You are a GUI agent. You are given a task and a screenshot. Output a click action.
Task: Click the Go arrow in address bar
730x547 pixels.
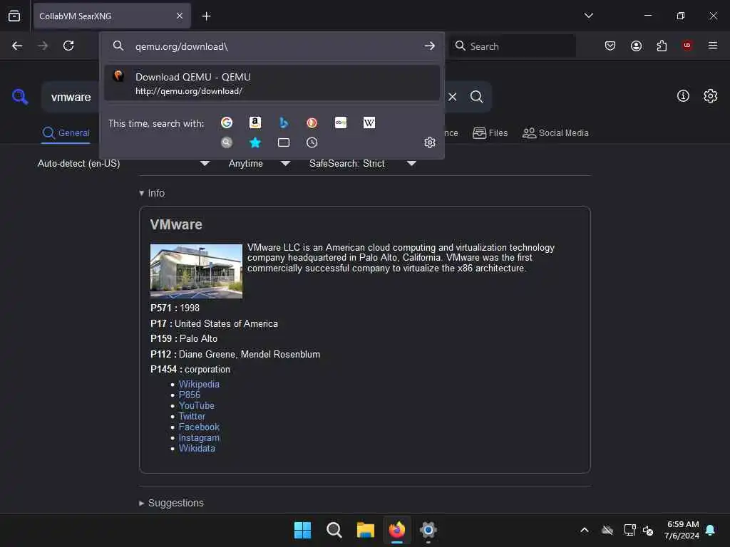(x=430, y=46)
